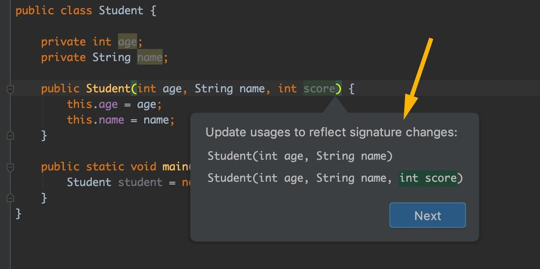Click 'this.name' in the constructor body
540x269 pixels.
pyautogui.click(x=95, y=120)
